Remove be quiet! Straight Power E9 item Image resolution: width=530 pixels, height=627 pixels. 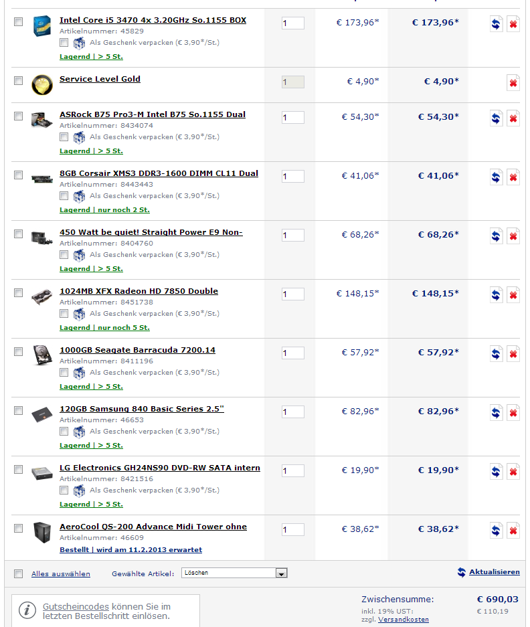513,236
